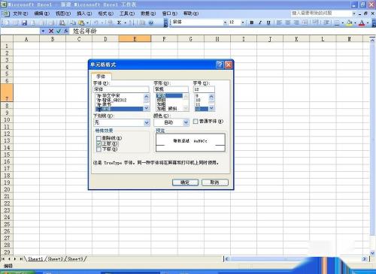Screen dimensions: 376x274
Task: Switch to the Sheet3 tab
Action: [x=75, y=259]
